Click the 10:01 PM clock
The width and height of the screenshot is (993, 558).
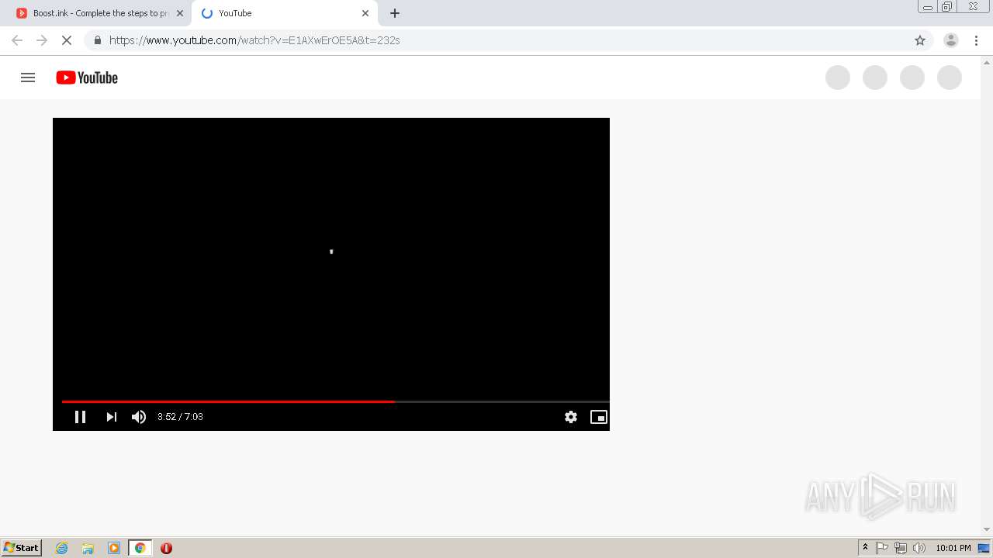coord(953,548)
